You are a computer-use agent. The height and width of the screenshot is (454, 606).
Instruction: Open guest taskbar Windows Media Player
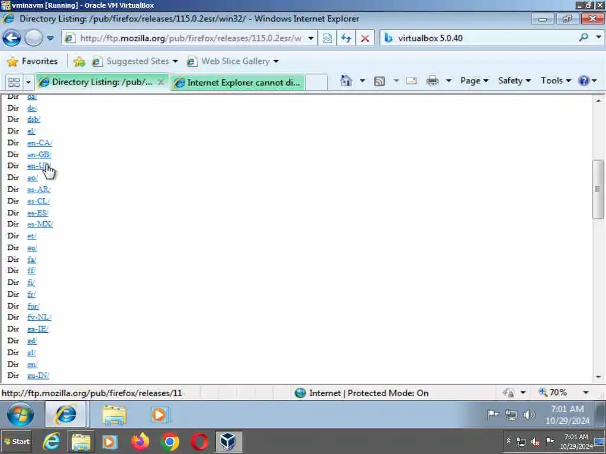pos(159,415)
